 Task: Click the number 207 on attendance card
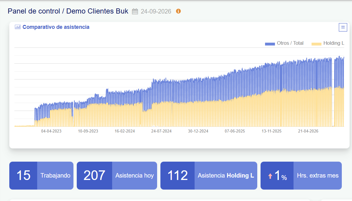(x=94, y=175)
